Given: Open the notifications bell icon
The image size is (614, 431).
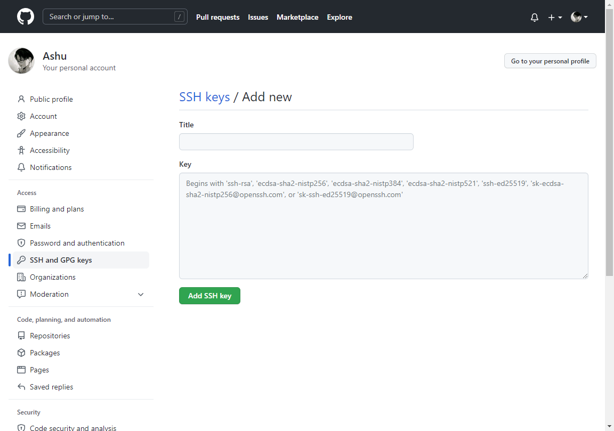Looking at the screenshot, I should point(535,17).
